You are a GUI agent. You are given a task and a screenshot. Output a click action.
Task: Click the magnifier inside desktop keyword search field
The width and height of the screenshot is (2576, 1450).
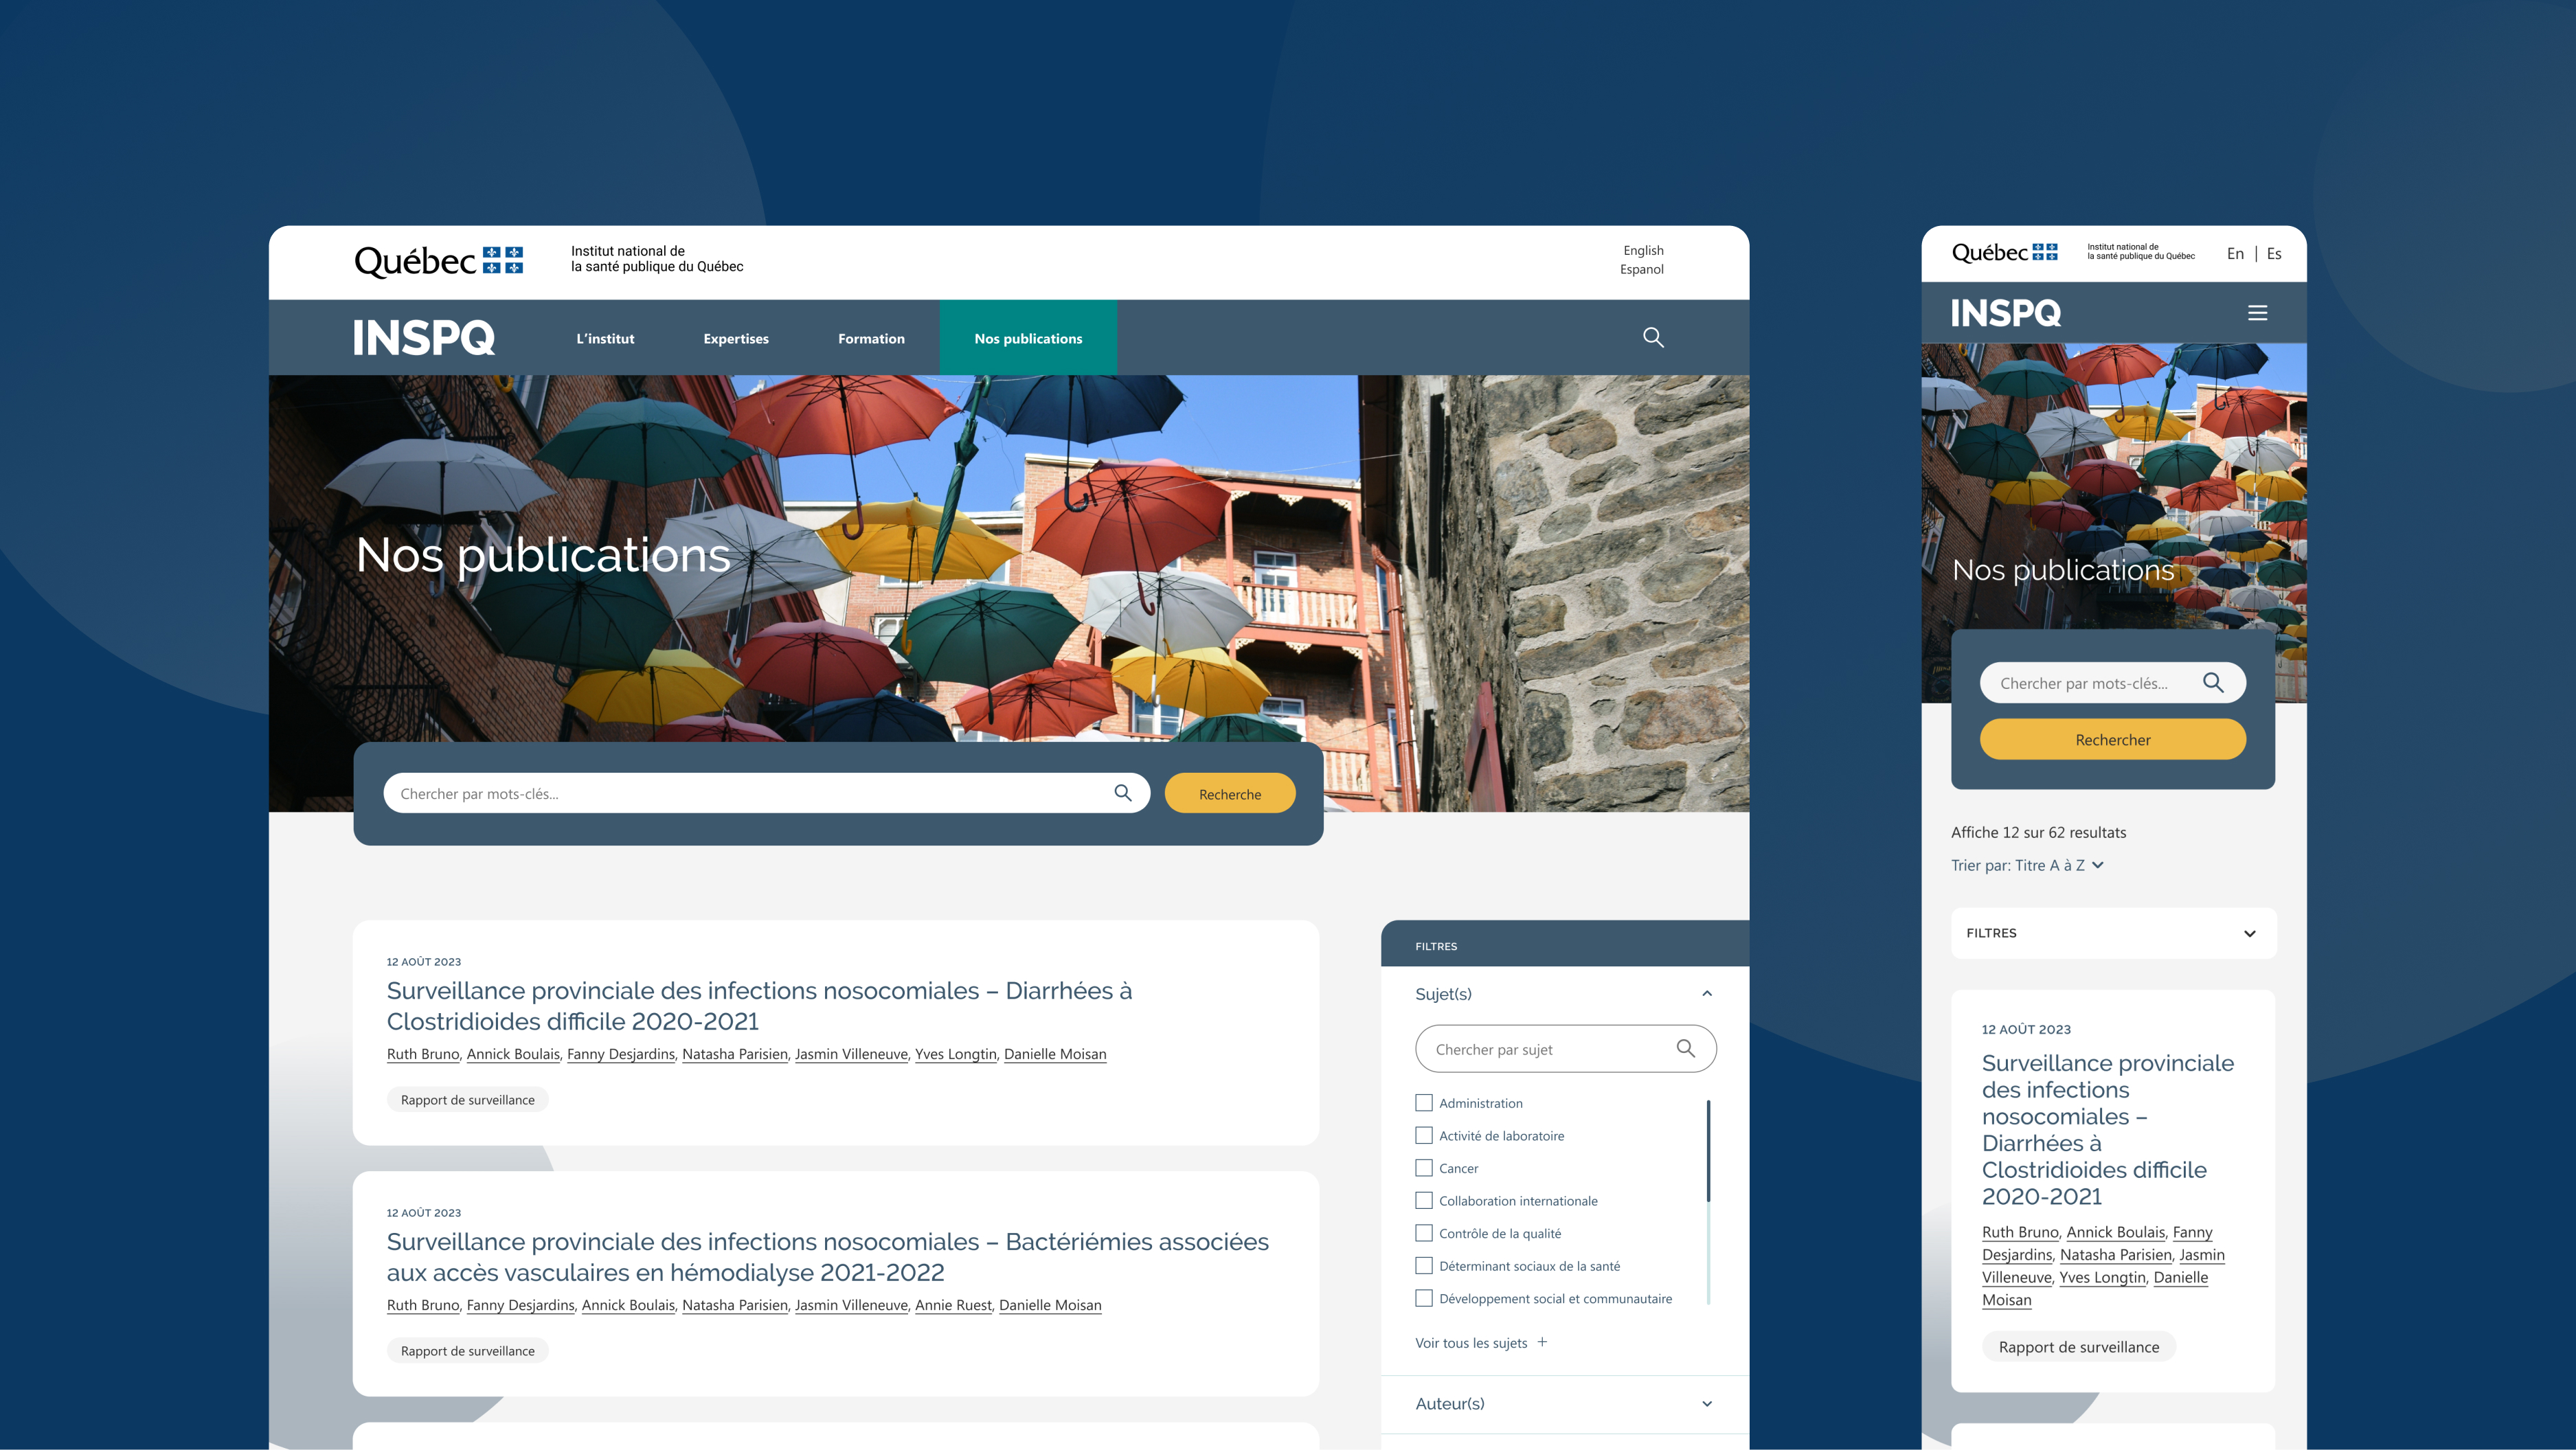[x=1123, y=793]
